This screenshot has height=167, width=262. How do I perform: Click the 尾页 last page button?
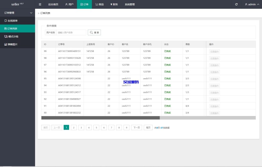pos(148,128)
